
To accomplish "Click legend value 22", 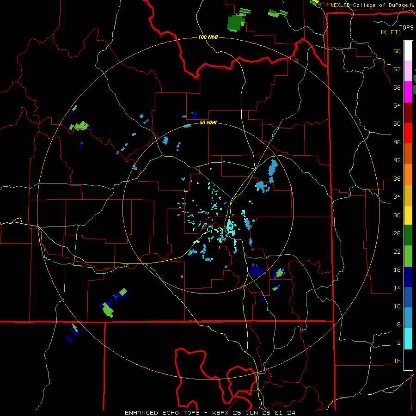I will click(x=397, y=251).
